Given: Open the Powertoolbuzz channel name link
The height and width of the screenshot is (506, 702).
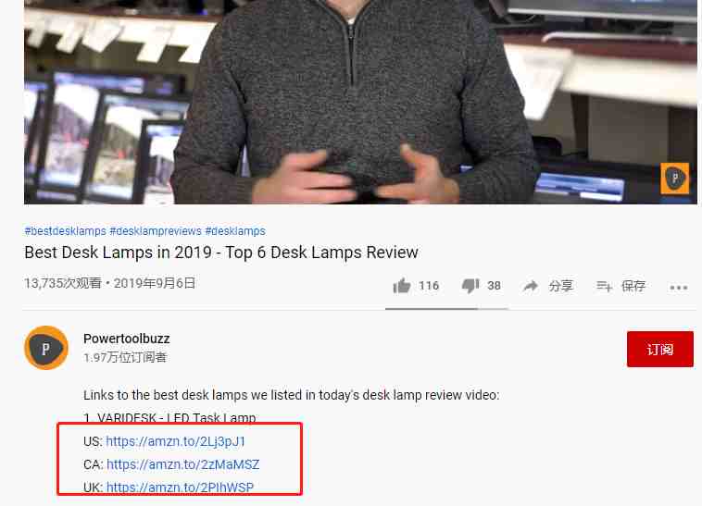Looking at the screenshot, I should [126, 339].
